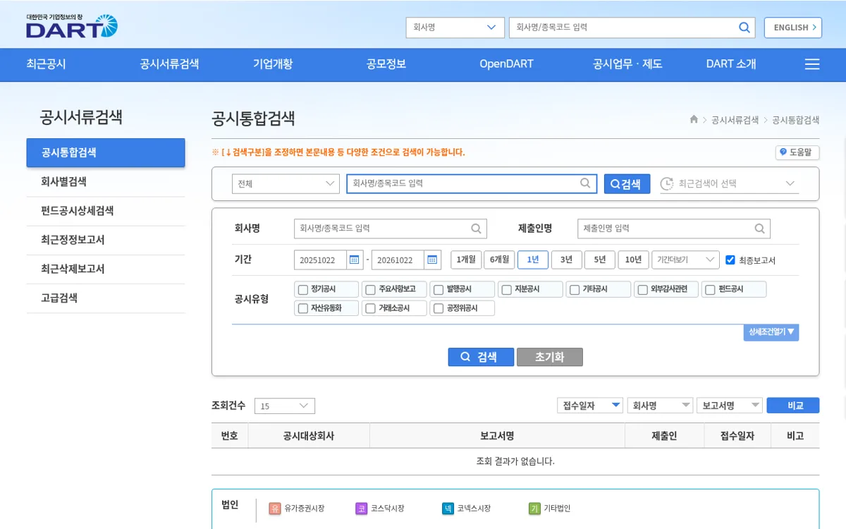Select the 10년 period button
This screenshot has height=529, width=846.
click(633, 260)
